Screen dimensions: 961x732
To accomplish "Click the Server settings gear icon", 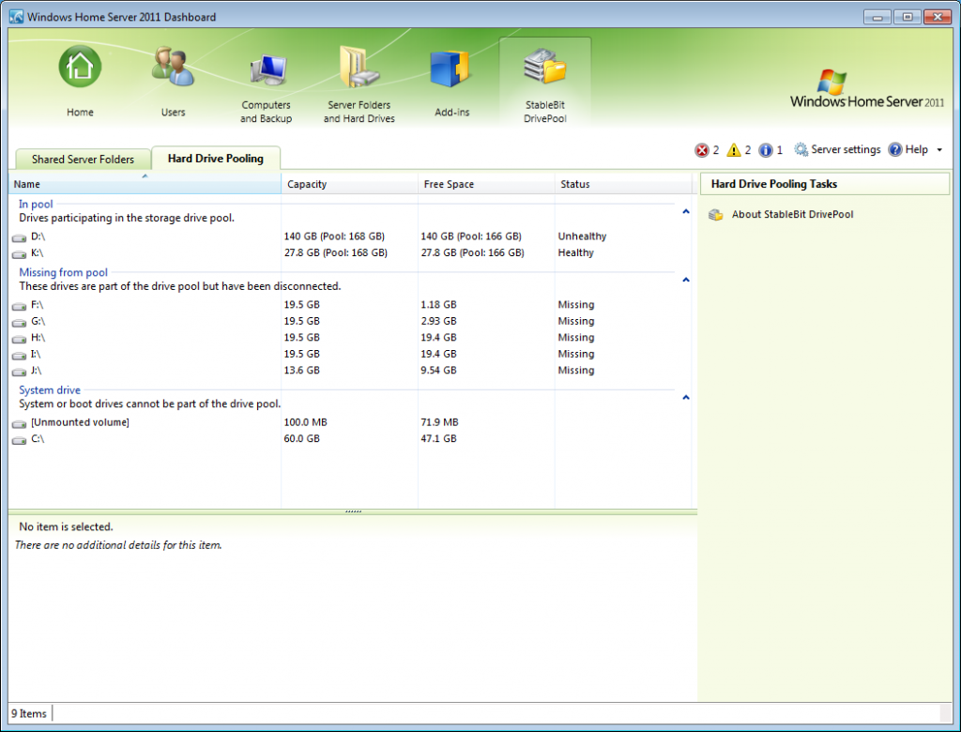I will click(801, 149).
